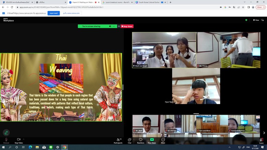Open the Chat panel

click(130, 140)
